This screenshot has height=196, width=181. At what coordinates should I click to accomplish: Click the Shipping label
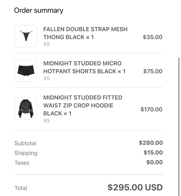pos(26,153)
